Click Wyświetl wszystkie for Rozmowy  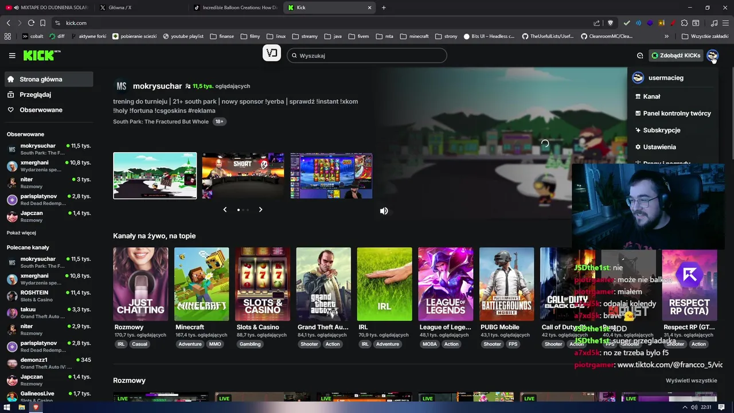[x=691, y=381]
